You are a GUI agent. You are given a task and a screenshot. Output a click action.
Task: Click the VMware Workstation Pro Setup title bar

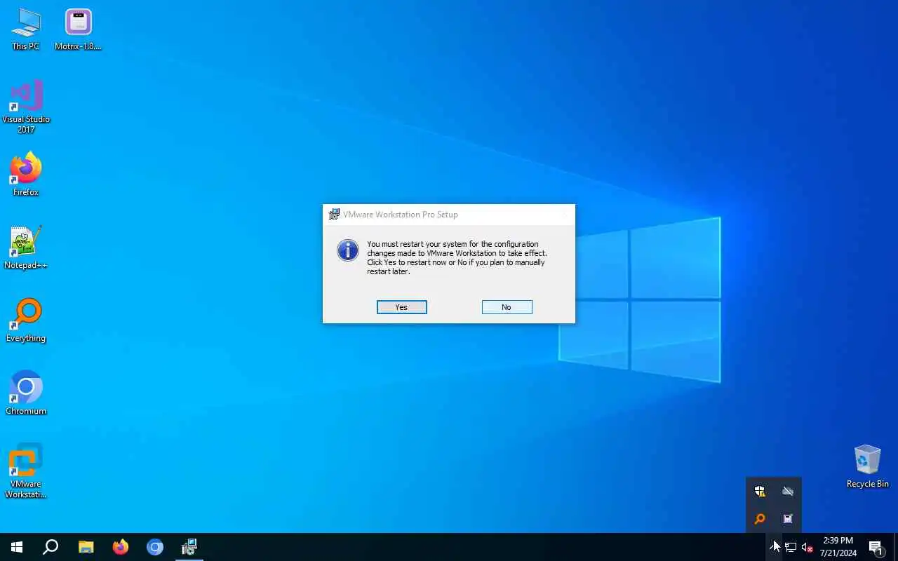click(449, 215)
